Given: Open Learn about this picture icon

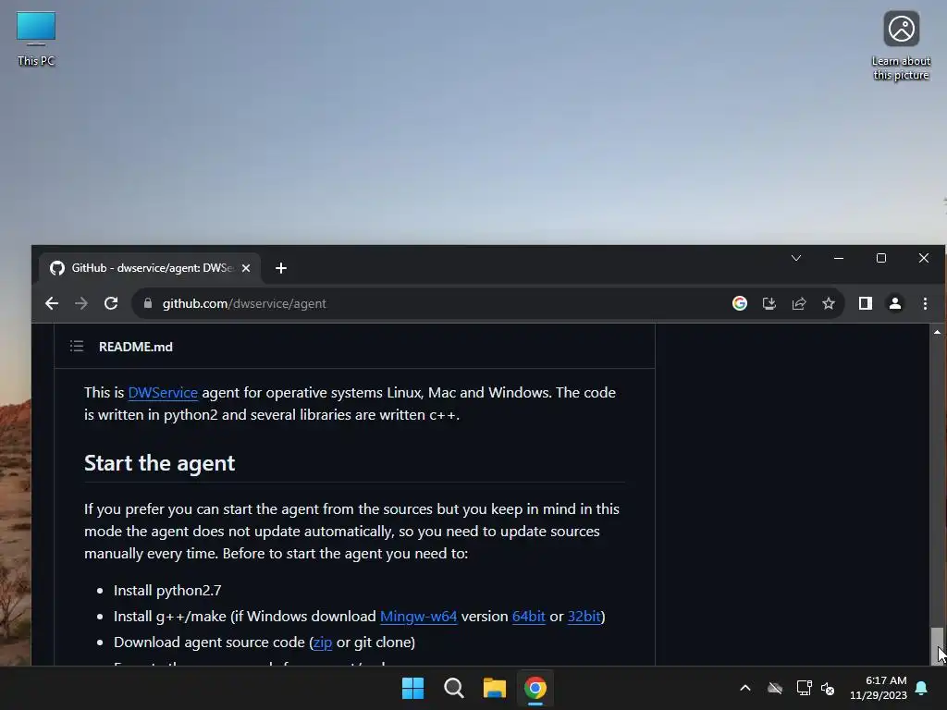Looking at the screenshot, I should (901, 46).
